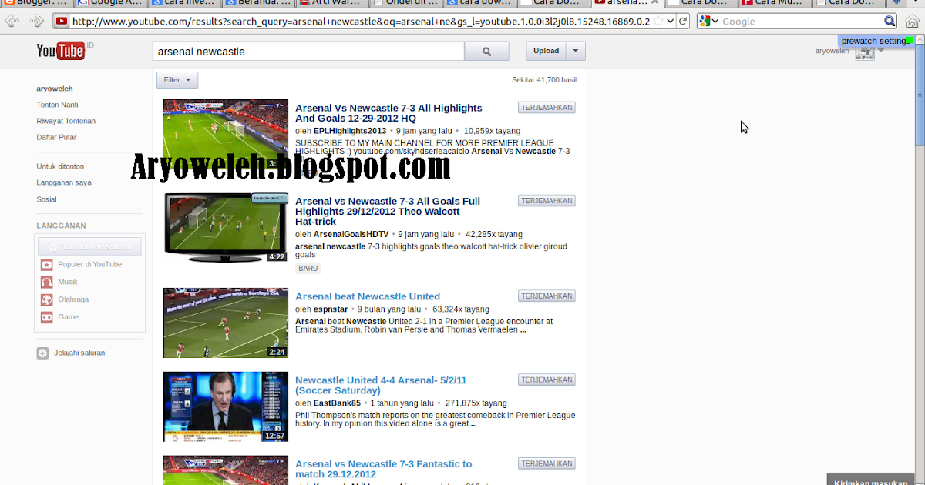
Task: Open the EastBank85 channel link
Action: coord(337,403)
